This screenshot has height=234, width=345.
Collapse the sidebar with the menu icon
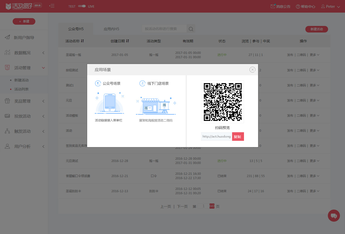(52, 6)
